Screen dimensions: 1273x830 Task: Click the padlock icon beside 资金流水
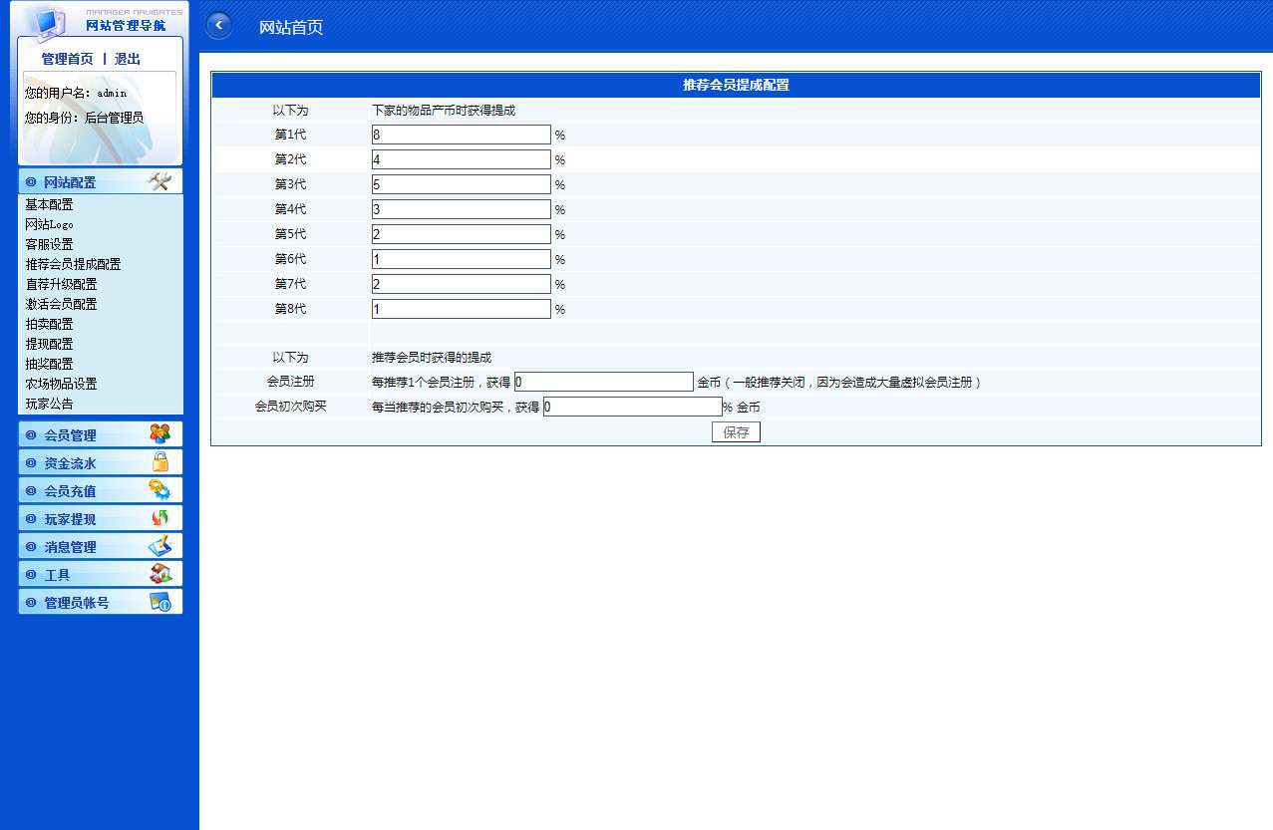tap(159, 462)
